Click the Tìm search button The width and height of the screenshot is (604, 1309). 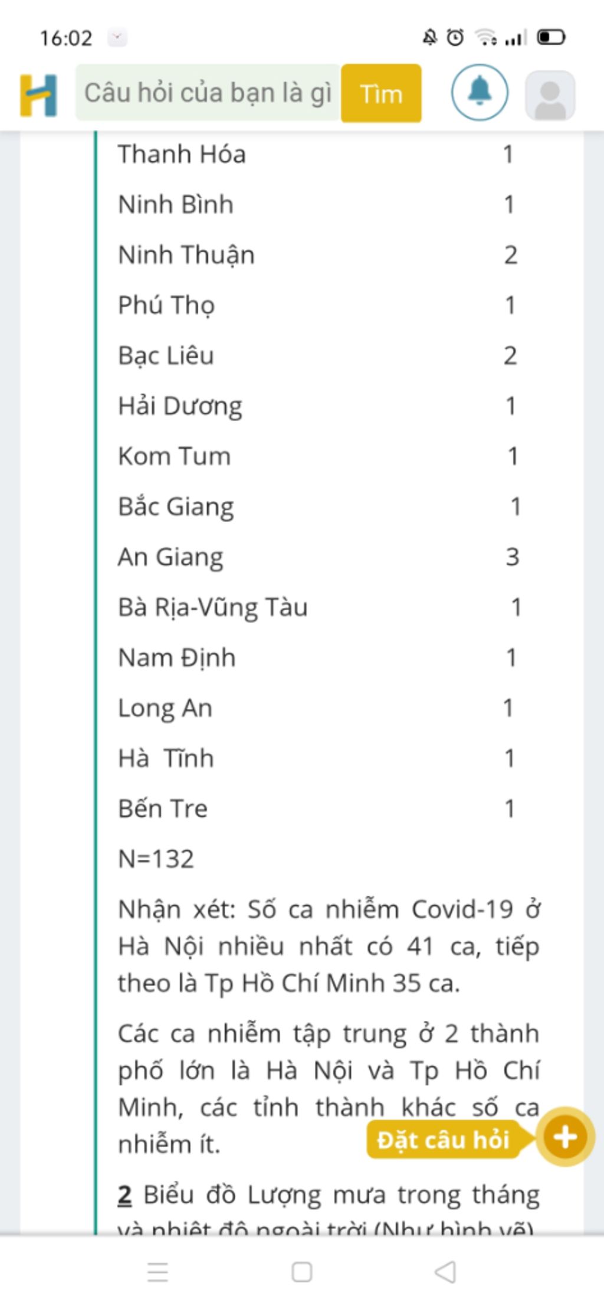381,93
